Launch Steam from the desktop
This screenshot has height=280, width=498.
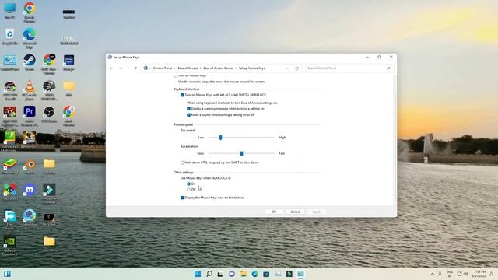[x=30, y=62]
